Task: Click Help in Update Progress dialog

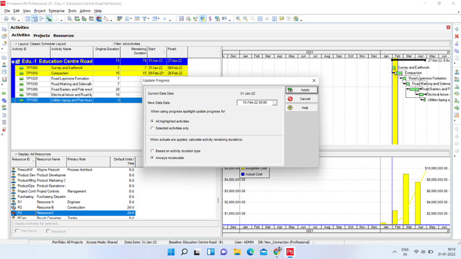Action: [301, 108]
